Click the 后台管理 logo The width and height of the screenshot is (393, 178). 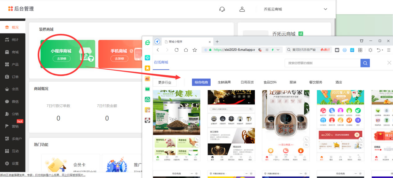click(21, 9)
